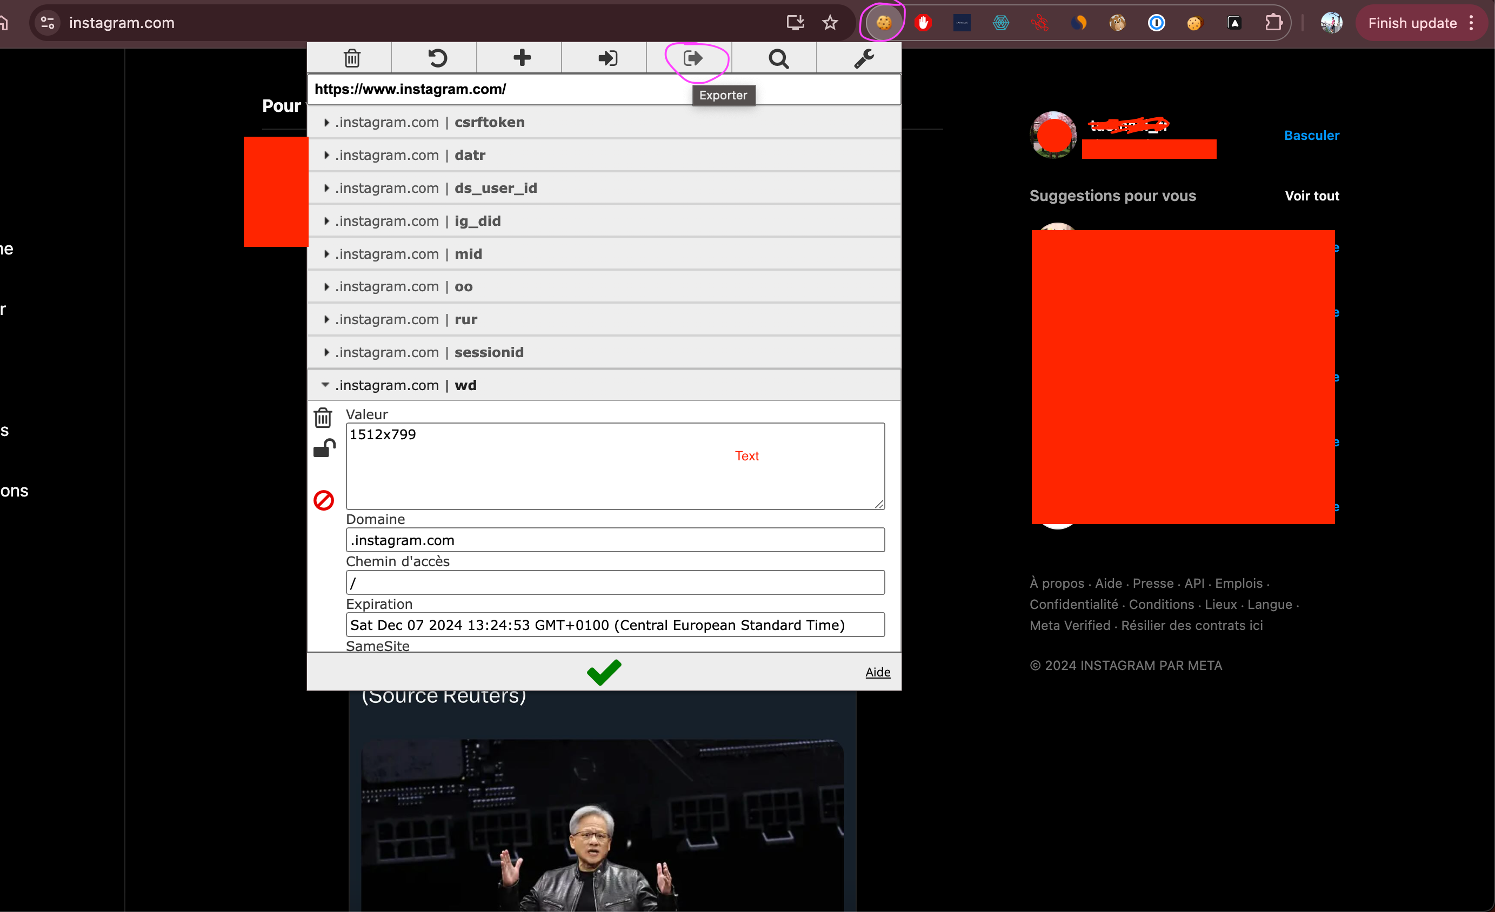Click the Export cookie icon
The image size is (1495, 912).
point(692,58)
